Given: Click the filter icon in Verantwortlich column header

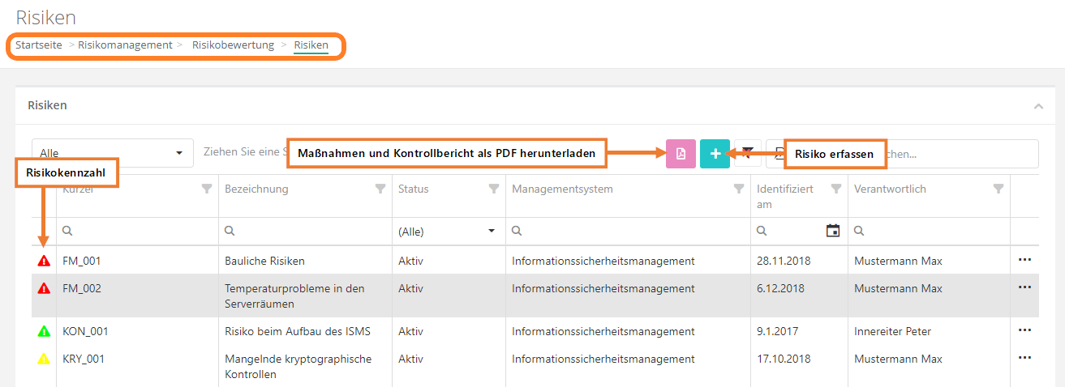Looking at the screenshot, I should click(x=998, y=189).
